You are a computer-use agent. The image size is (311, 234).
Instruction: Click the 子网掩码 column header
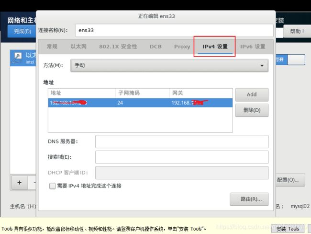click(x=143, y=93)
